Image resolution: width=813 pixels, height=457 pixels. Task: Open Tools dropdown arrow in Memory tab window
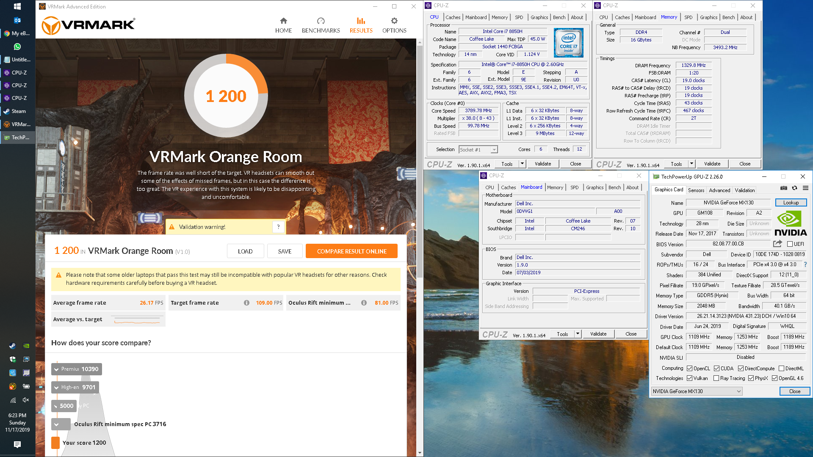691,164
